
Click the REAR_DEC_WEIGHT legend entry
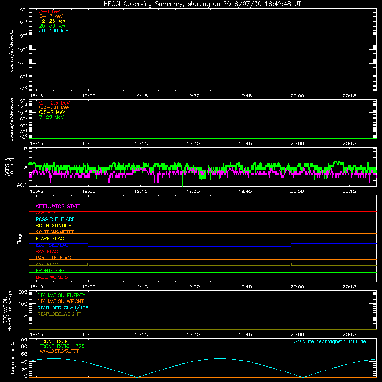[59, 314]
